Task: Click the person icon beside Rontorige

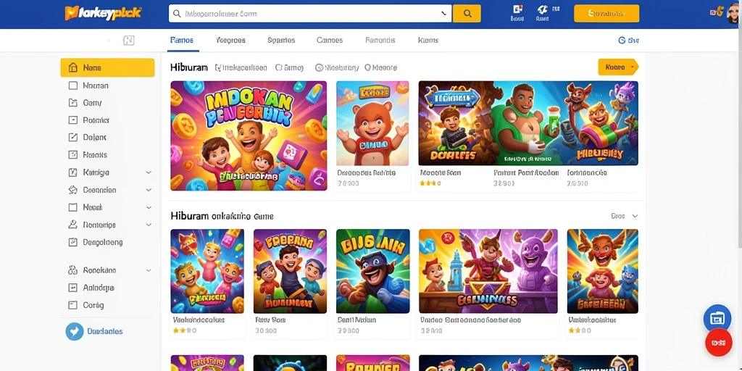Action: [73, 225]
